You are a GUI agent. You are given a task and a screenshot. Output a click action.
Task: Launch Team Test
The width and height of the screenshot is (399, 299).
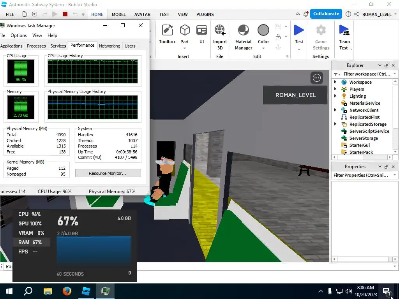coord(344,37)
